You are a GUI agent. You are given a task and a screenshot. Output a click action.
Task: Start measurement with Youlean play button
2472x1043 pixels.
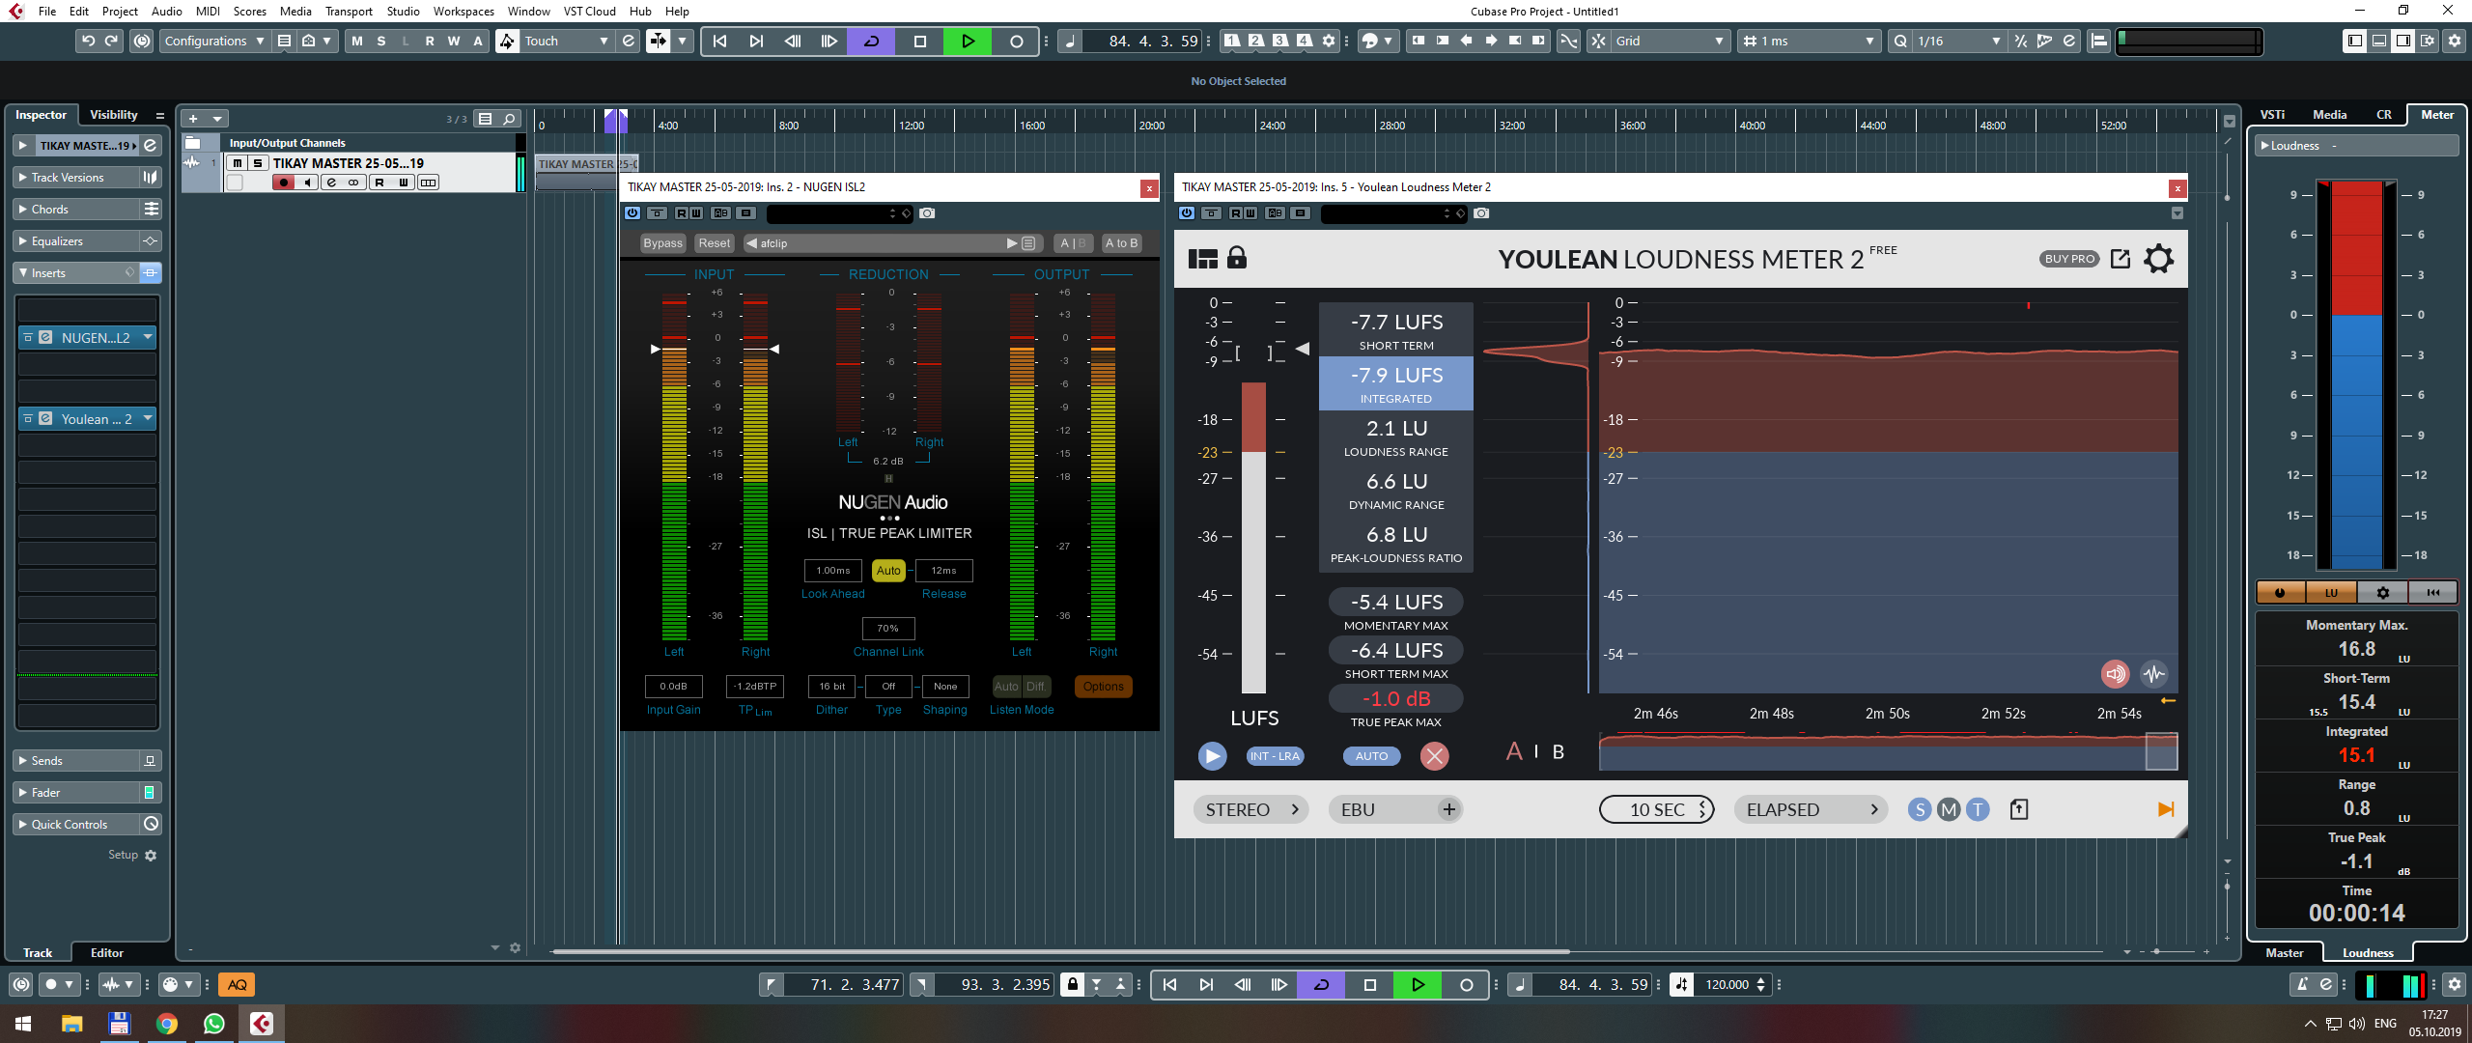coord(1212,756)
